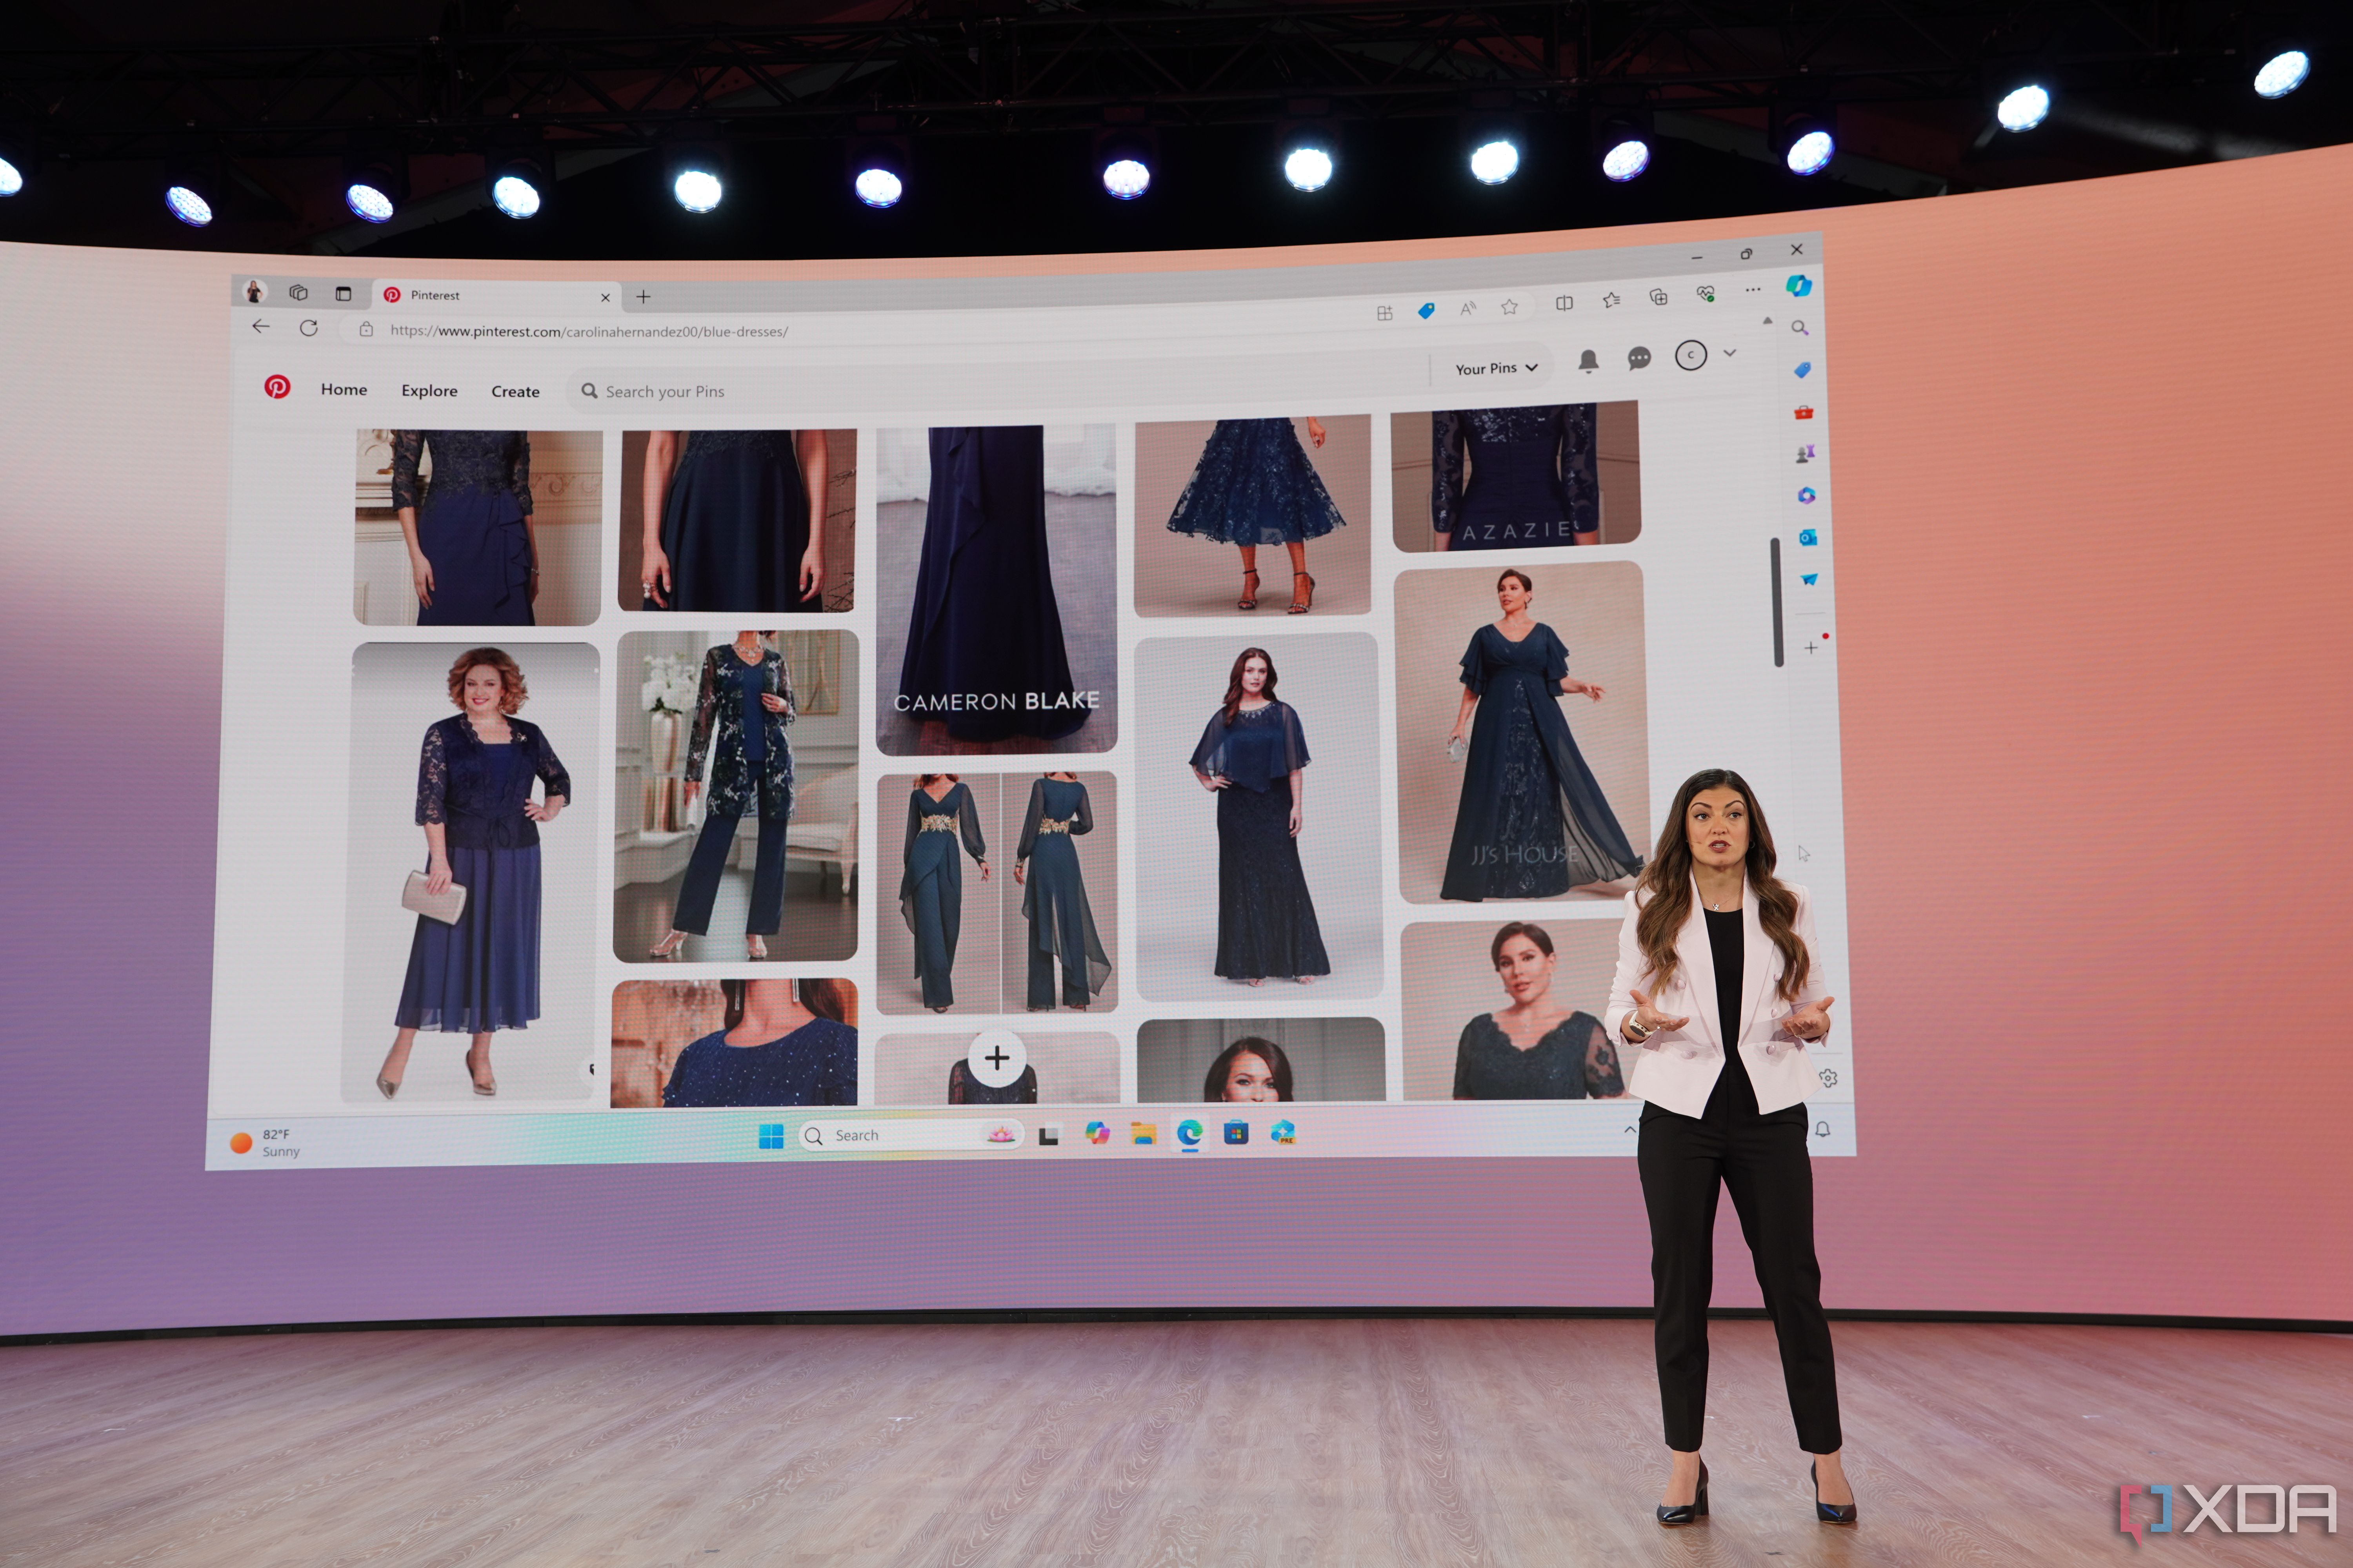Customize the Edge sidebar with the plus button

click(x=1811, y=648)
